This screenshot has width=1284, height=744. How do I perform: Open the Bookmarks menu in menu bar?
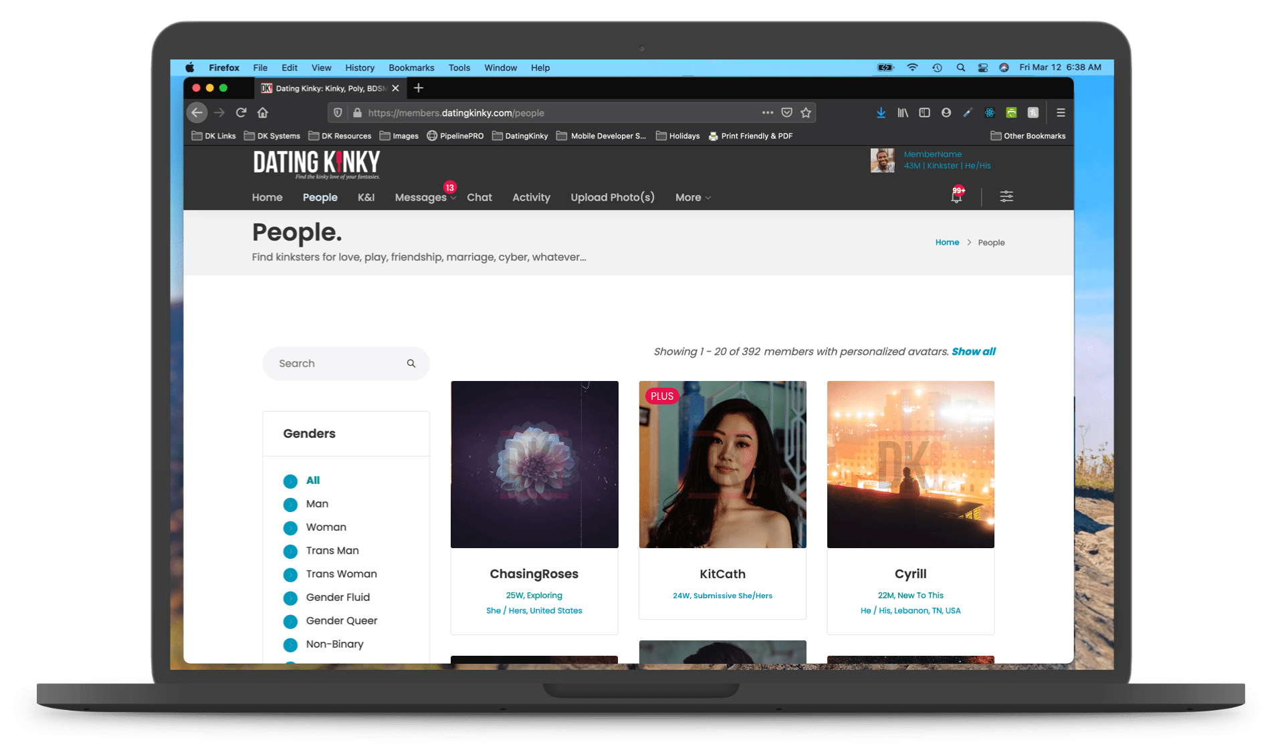(411, 68)
